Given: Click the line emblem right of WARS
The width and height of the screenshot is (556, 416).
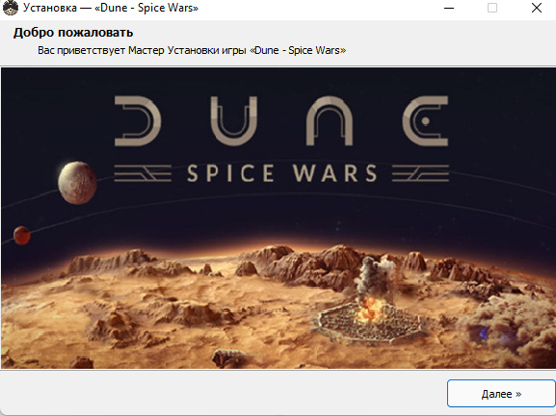Looking at the screenshot, I should coord(420,173).
